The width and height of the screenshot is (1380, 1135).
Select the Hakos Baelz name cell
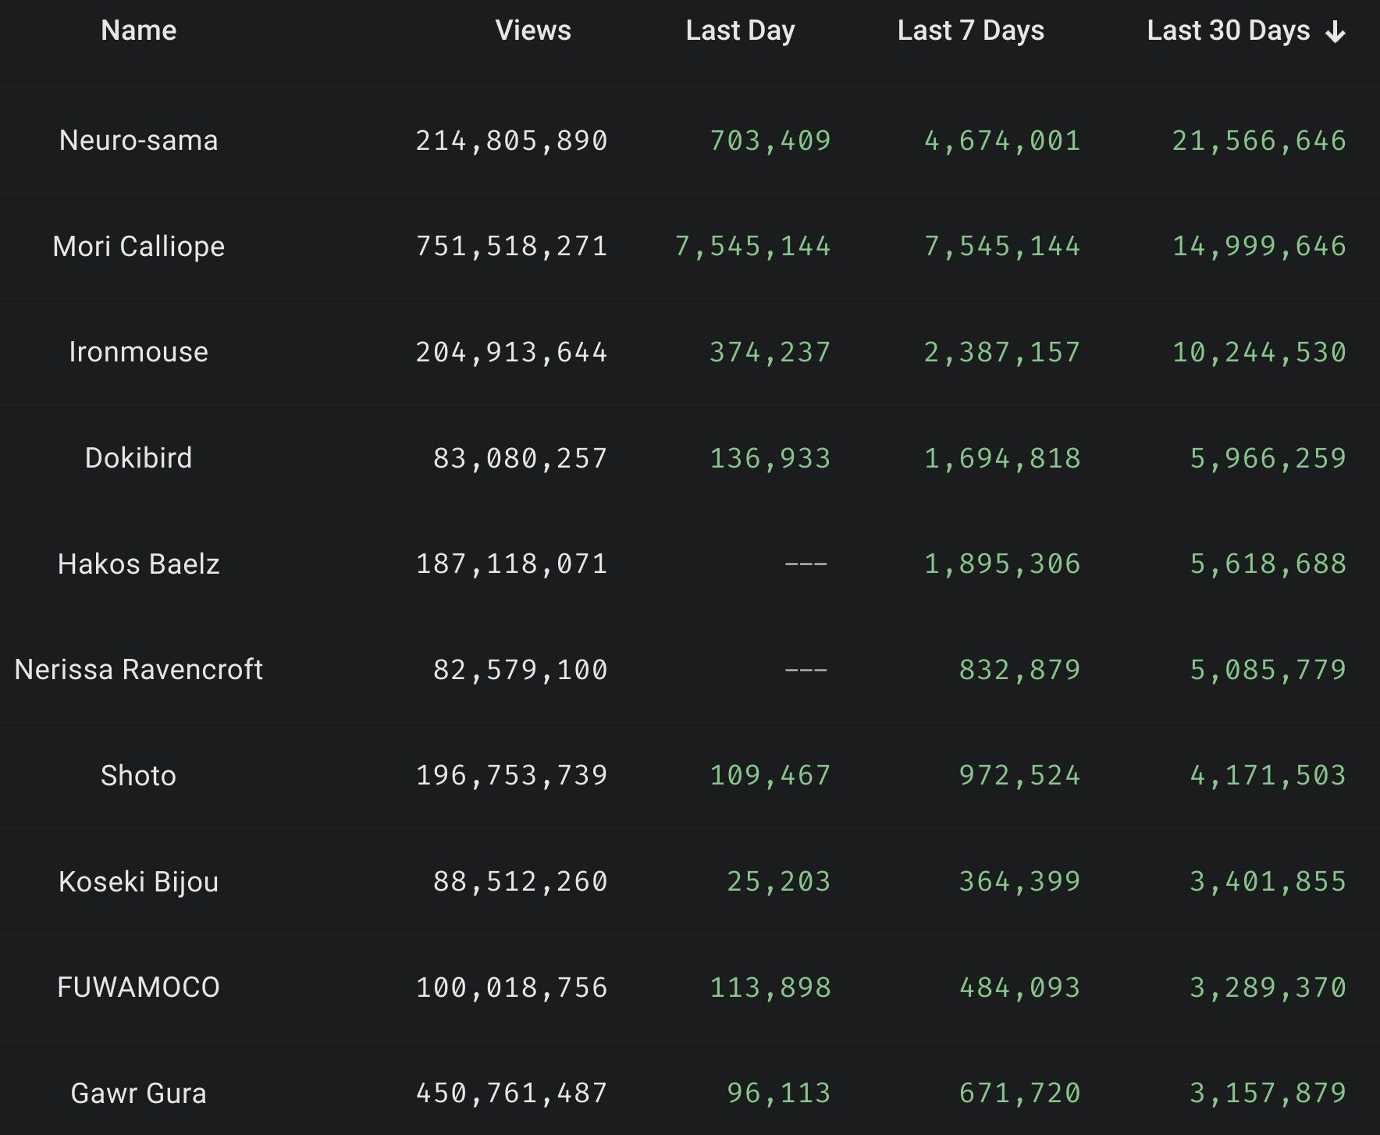pos(139,564)
